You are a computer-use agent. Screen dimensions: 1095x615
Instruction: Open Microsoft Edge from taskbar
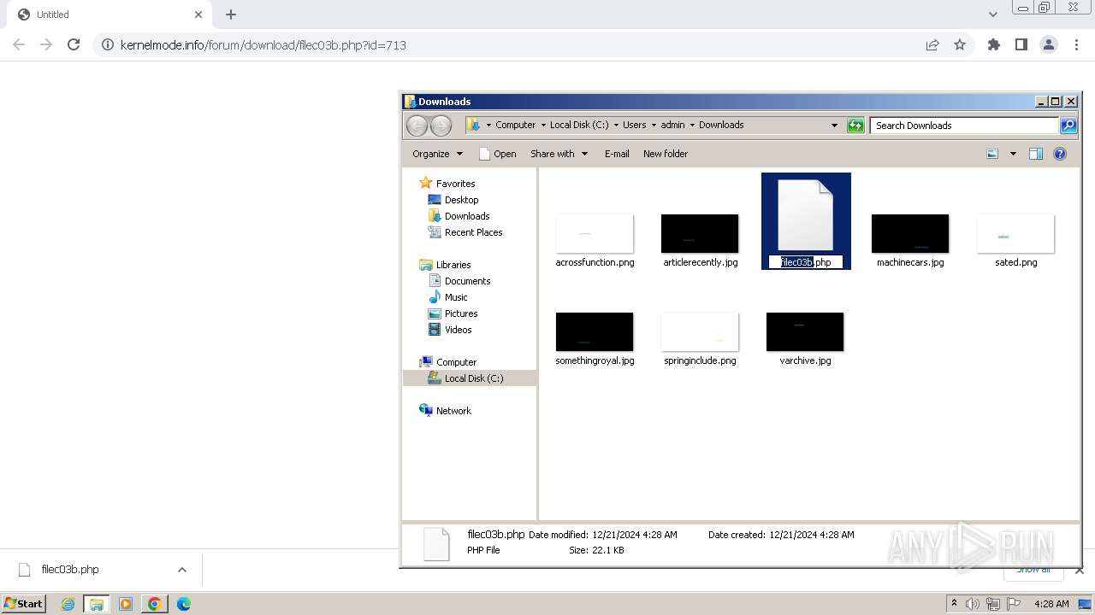coord(183,604)
